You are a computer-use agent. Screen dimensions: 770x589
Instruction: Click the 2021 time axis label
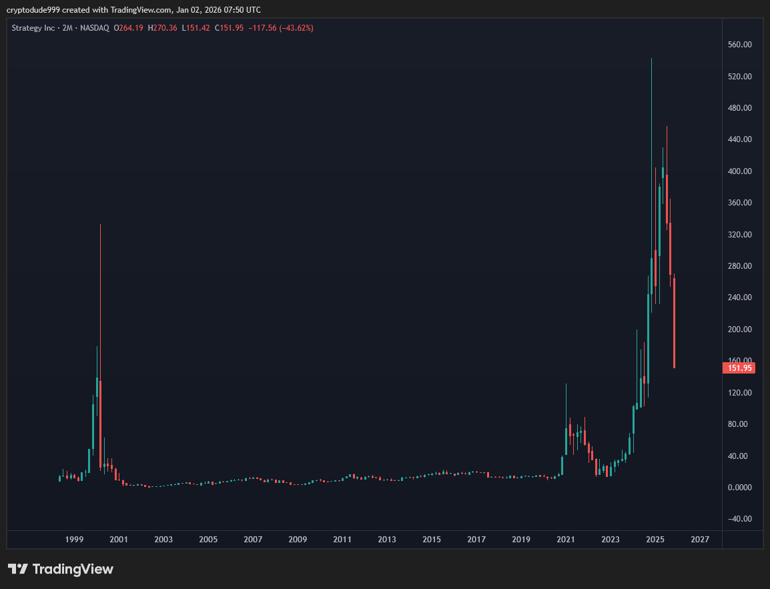click(x=566, y=540)
